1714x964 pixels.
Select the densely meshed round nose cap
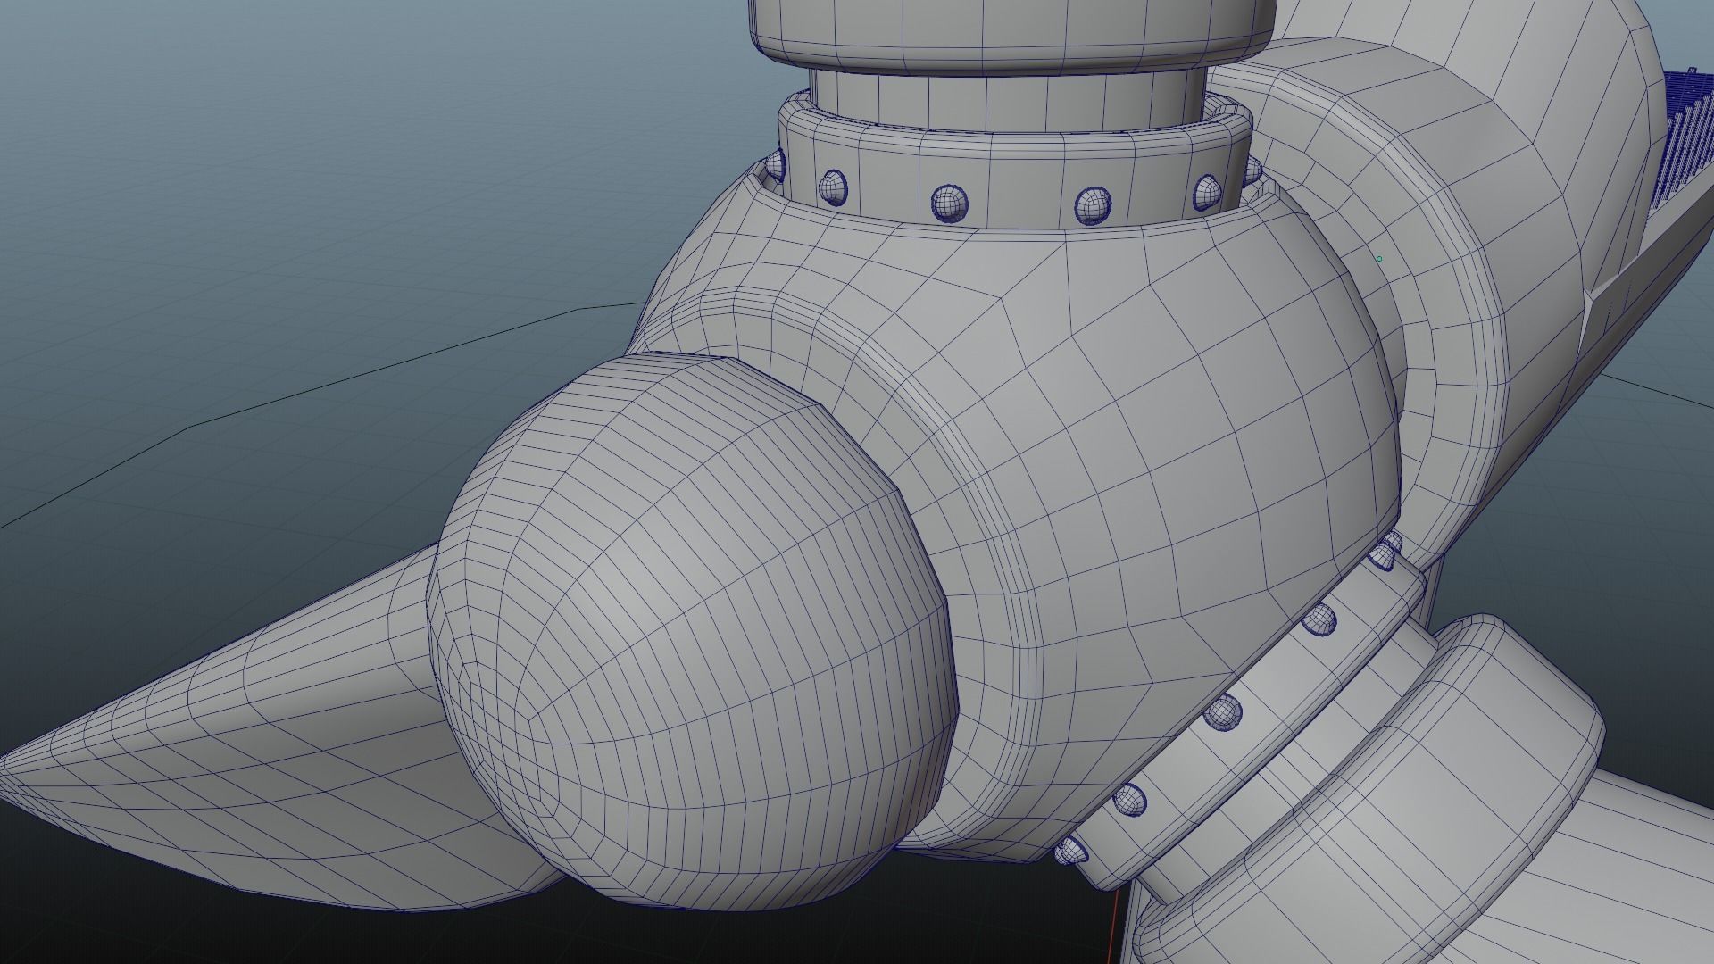pyautogui.click(x=692, y=631)
